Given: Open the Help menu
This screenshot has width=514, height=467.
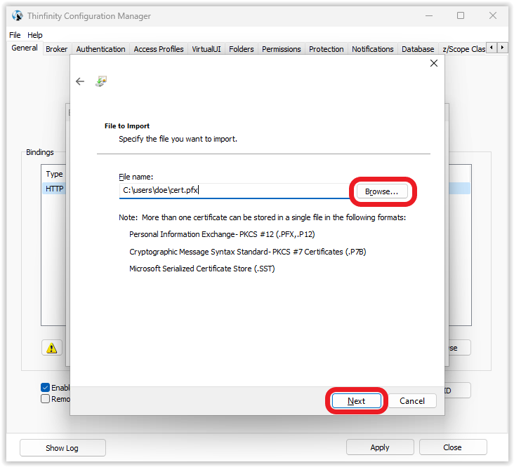Looking at the screenshot, I should tap(34, 35).
